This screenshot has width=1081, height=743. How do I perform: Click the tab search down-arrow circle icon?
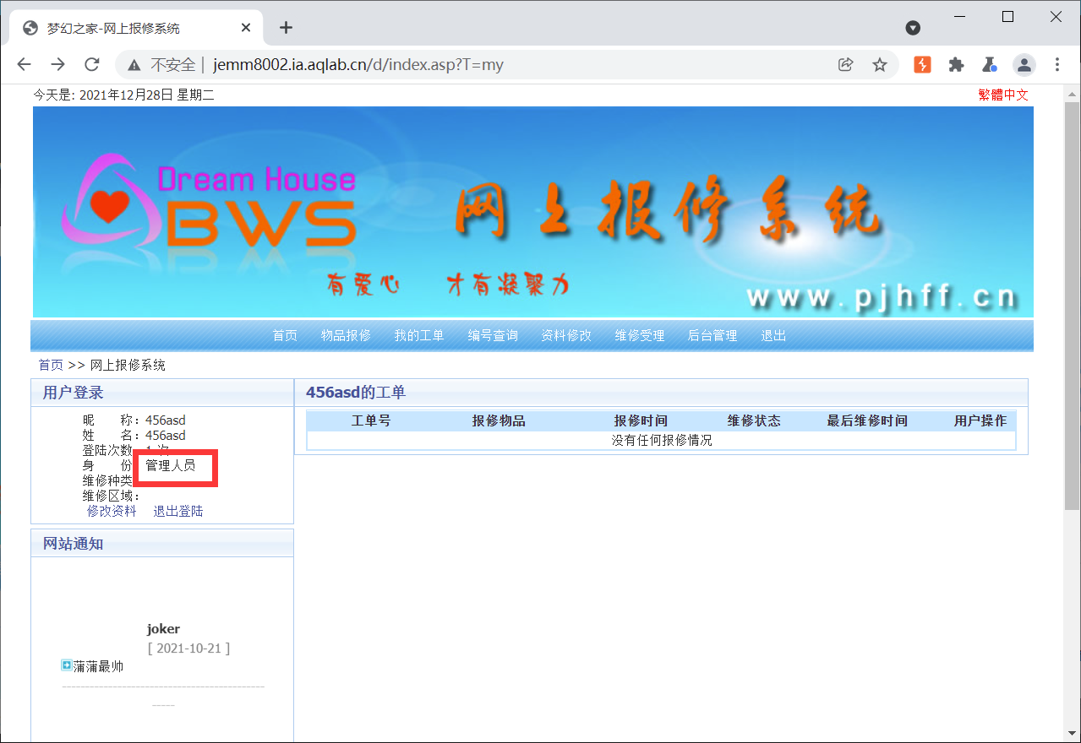pos(913,28)
